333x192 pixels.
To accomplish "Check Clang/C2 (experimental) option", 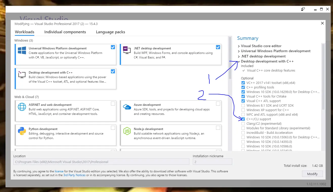I will 243,123.
